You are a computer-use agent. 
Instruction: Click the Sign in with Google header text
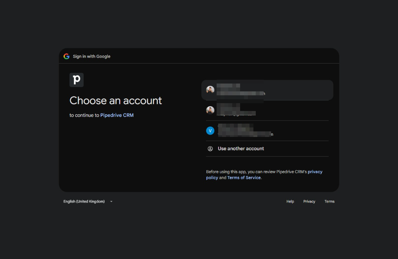pyautogui.click(x=92, y=57)
